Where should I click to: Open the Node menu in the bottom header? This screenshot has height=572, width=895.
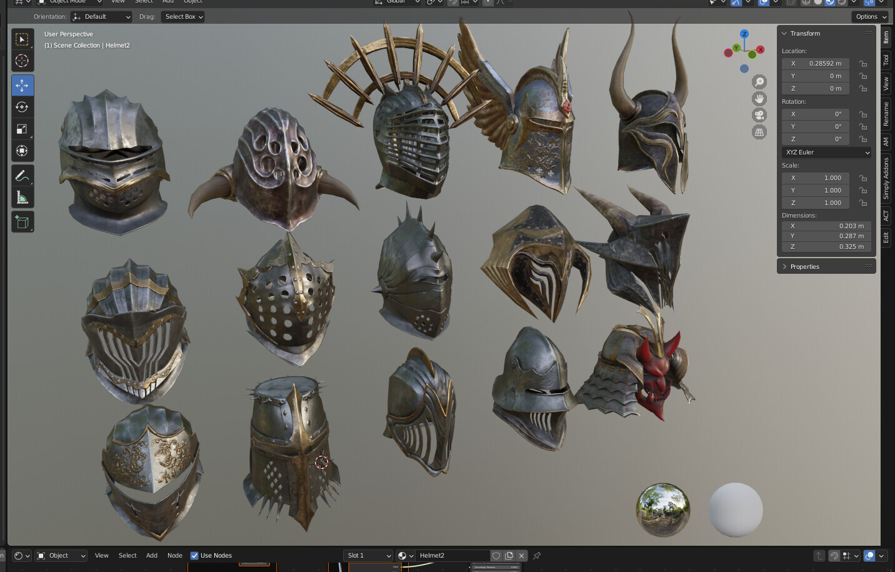[x=174, y=555]
